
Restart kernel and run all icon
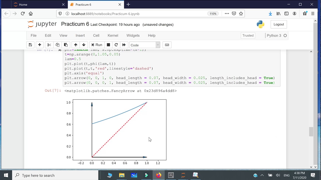click(x=124, y=45)
